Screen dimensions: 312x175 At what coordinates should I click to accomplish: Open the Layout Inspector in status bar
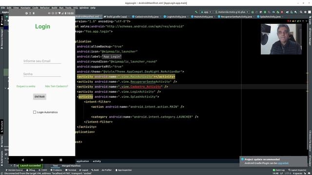297,170
